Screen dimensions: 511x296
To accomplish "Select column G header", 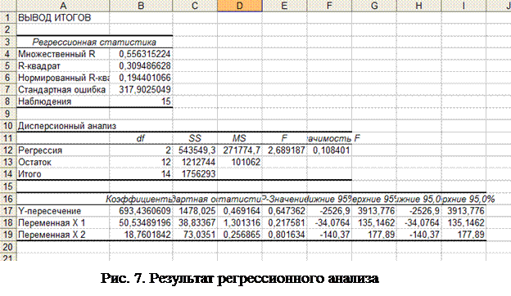I will click(x=374, y=6).
